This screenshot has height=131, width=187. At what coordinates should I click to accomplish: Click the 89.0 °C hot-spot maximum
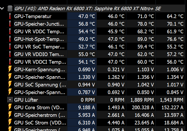tap(146, 39)
